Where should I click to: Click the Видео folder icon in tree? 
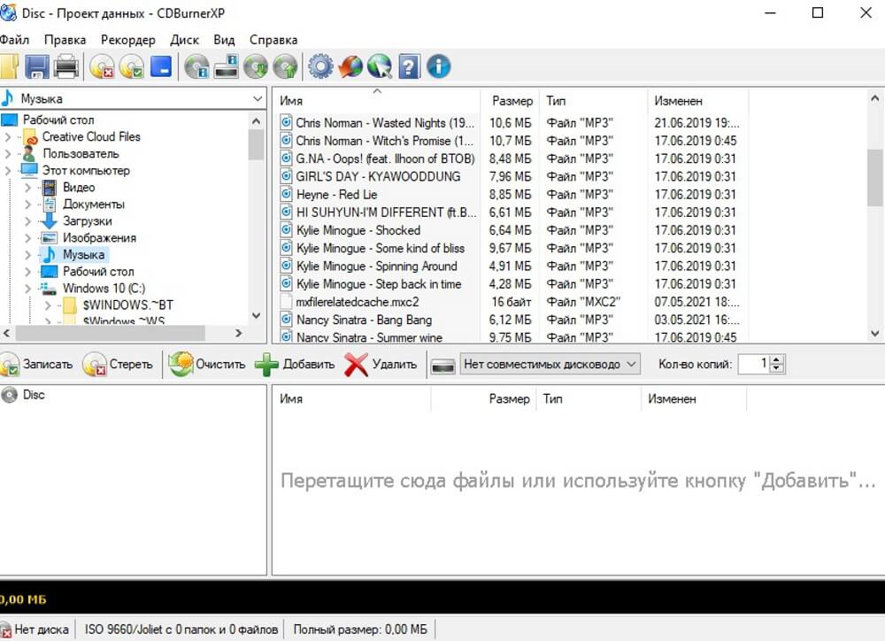[50, 188]
